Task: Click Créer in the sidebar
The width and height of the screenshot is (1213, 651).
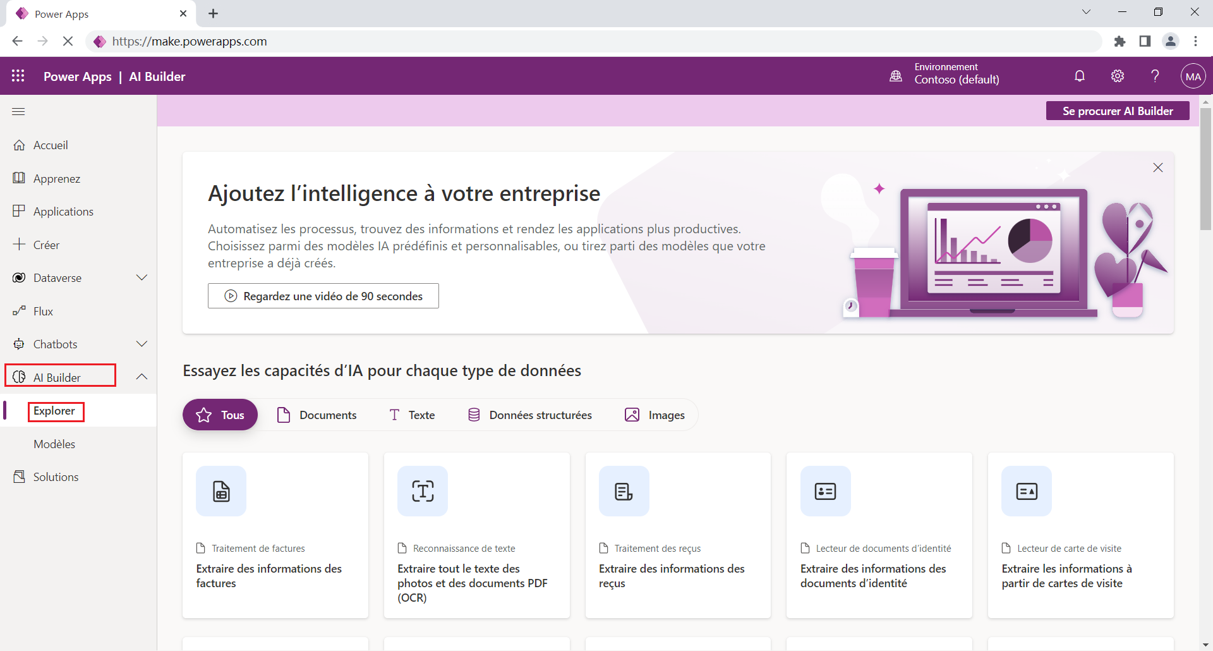Action: coord(46,245)
